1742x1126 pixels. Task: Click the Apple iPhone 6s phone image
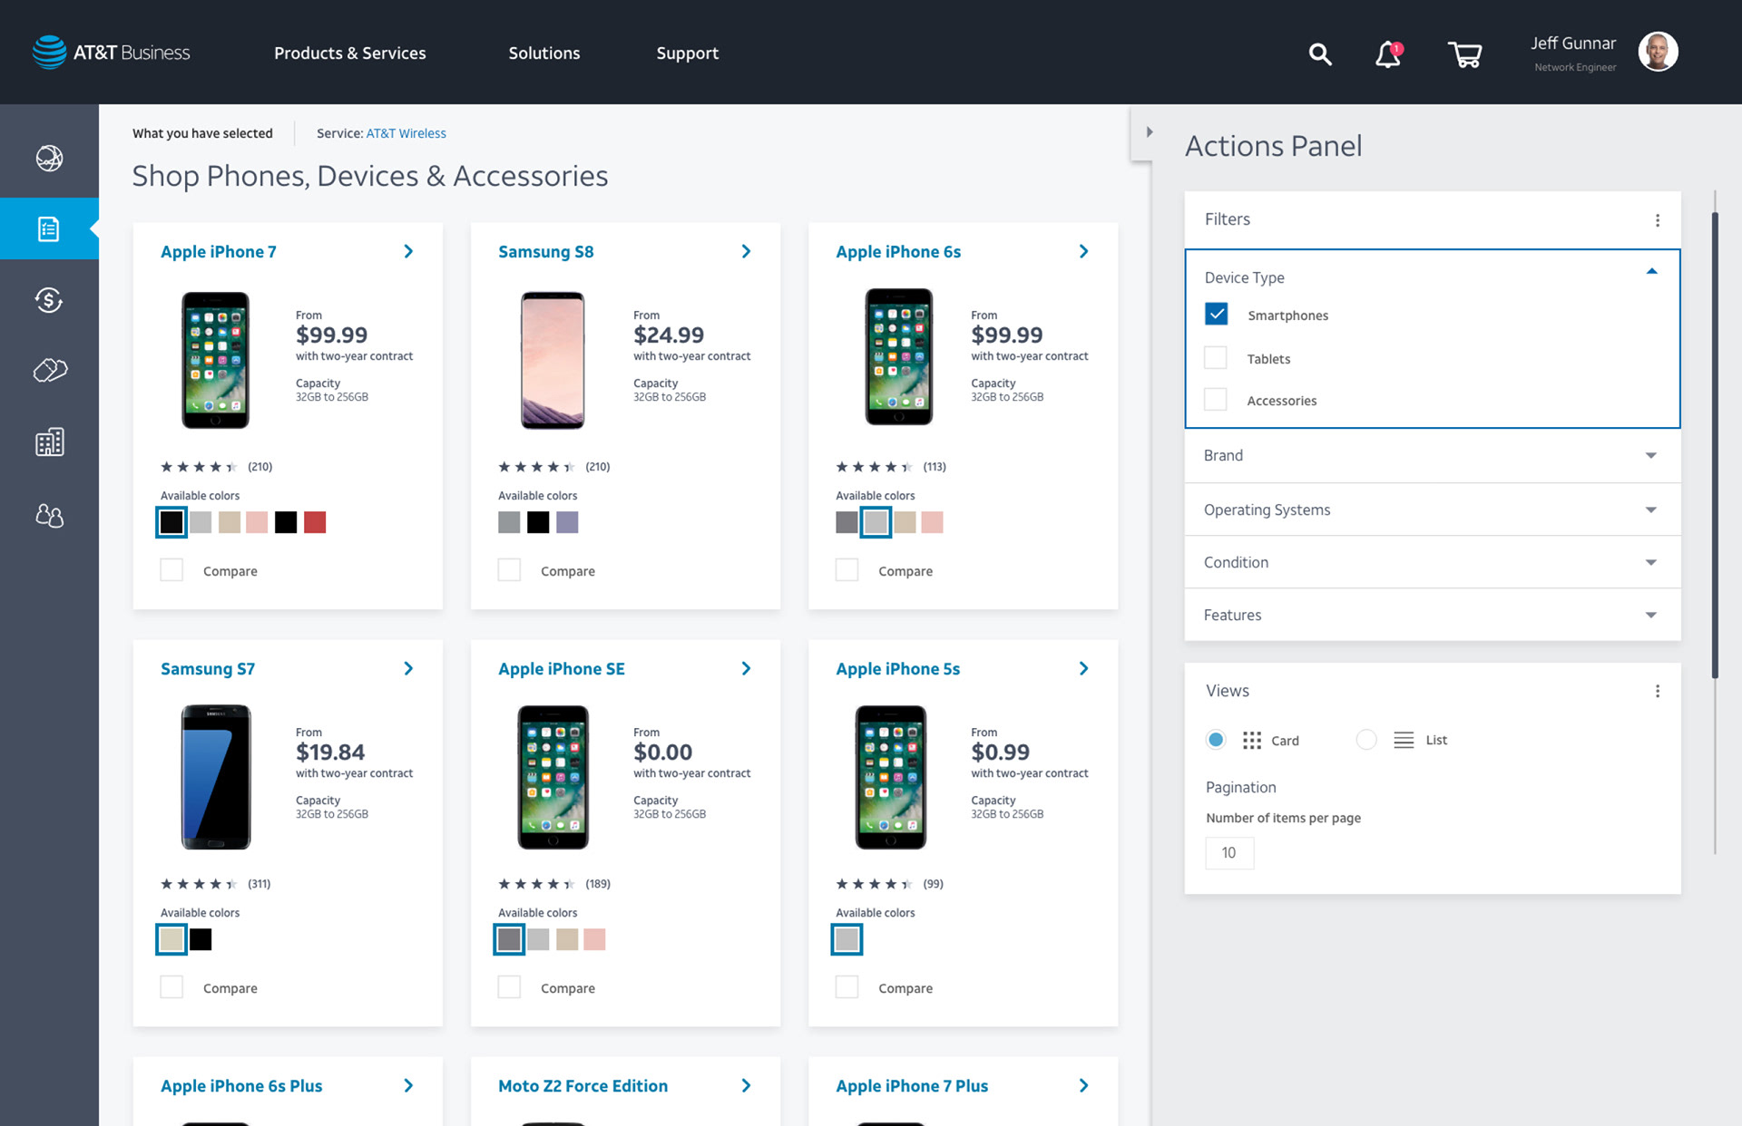(898, 357)
